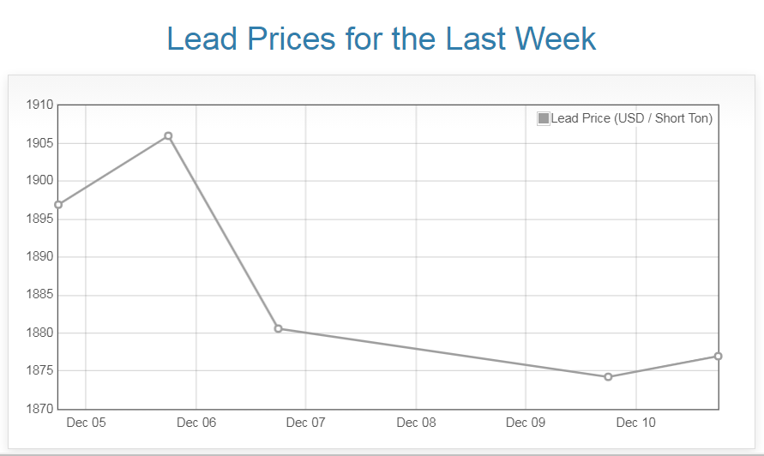
Task: Click the "Lead Prices for the Last Week" title
Action: point(381,39)
